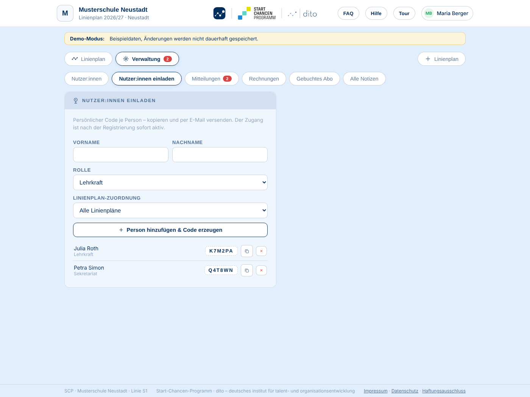Show the Alle Notizen sub-tab
The height and width of the screenshot is (397, 530).
[364, 79]
